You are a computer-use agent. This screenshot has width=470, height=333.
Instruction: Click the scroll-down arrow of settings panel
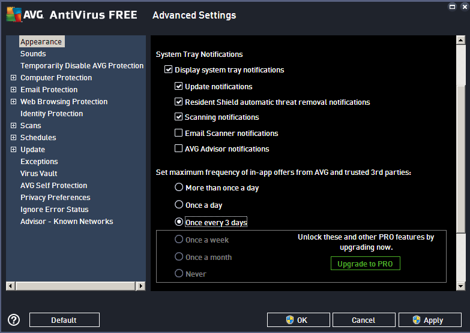[461, 286]
